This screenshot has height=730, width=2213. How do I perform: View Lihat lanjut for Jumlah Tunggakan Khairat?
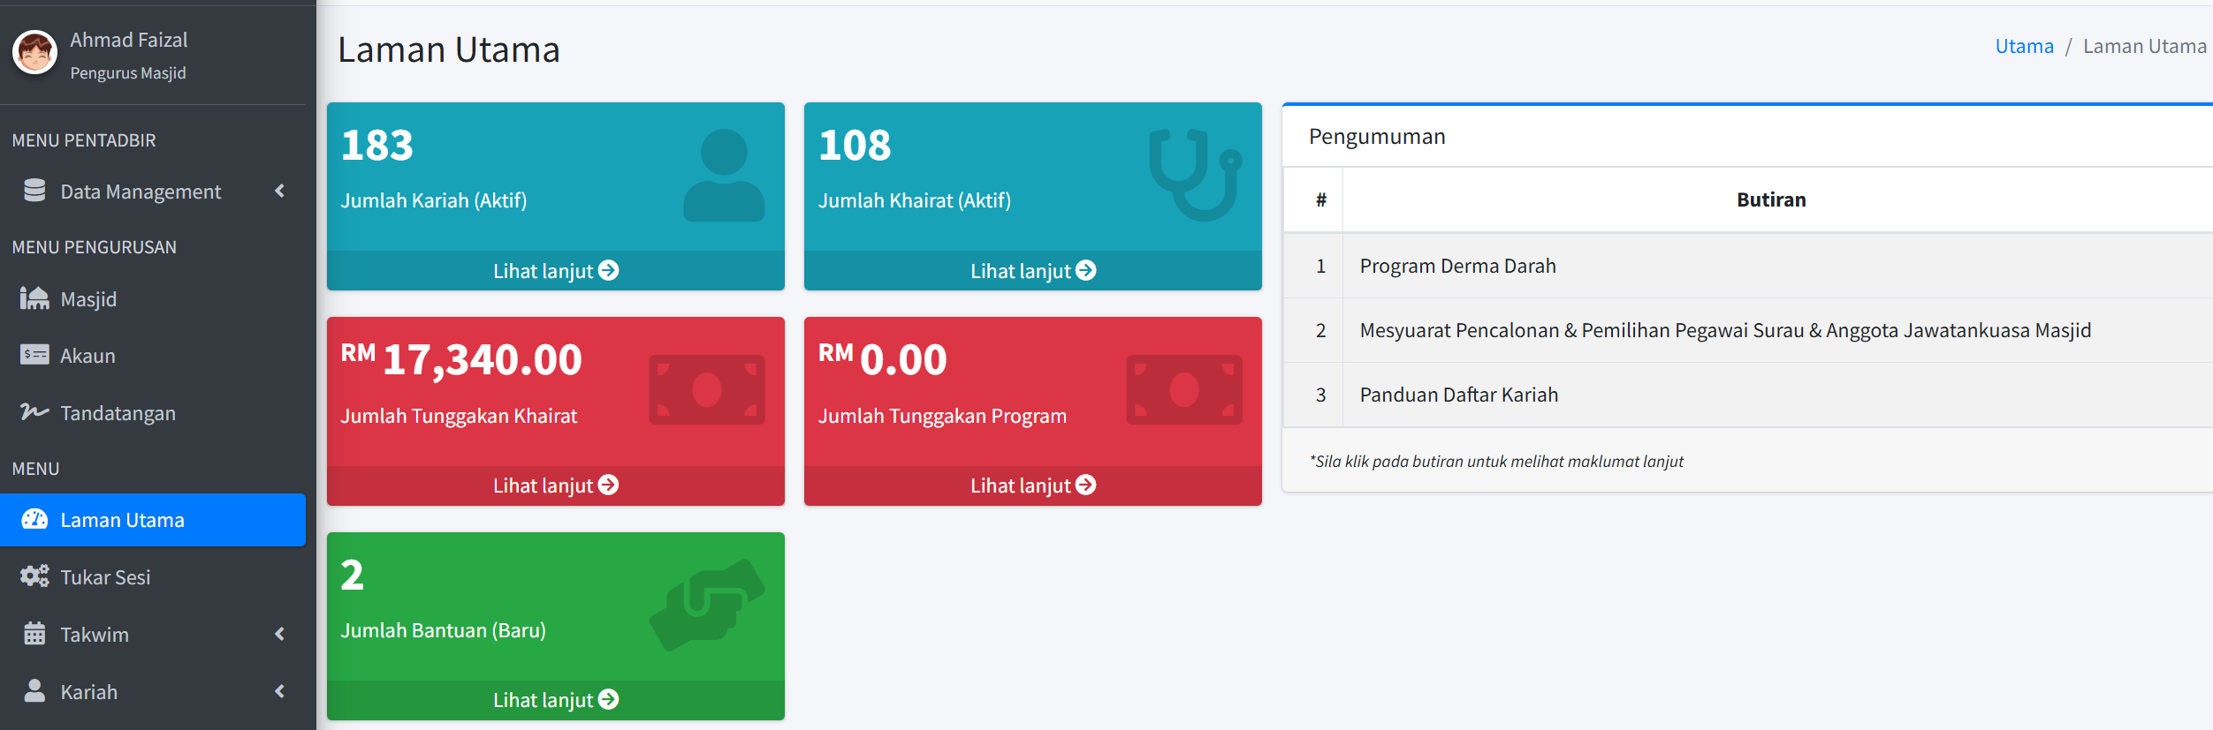555,485
